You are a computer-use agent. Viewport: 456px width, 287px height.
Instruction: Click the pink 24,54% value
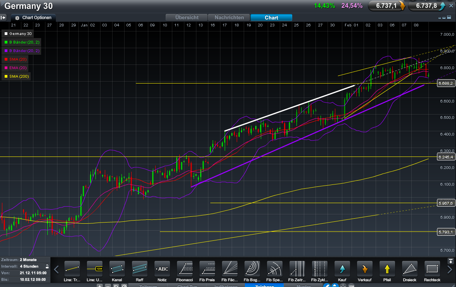point(352,6)
